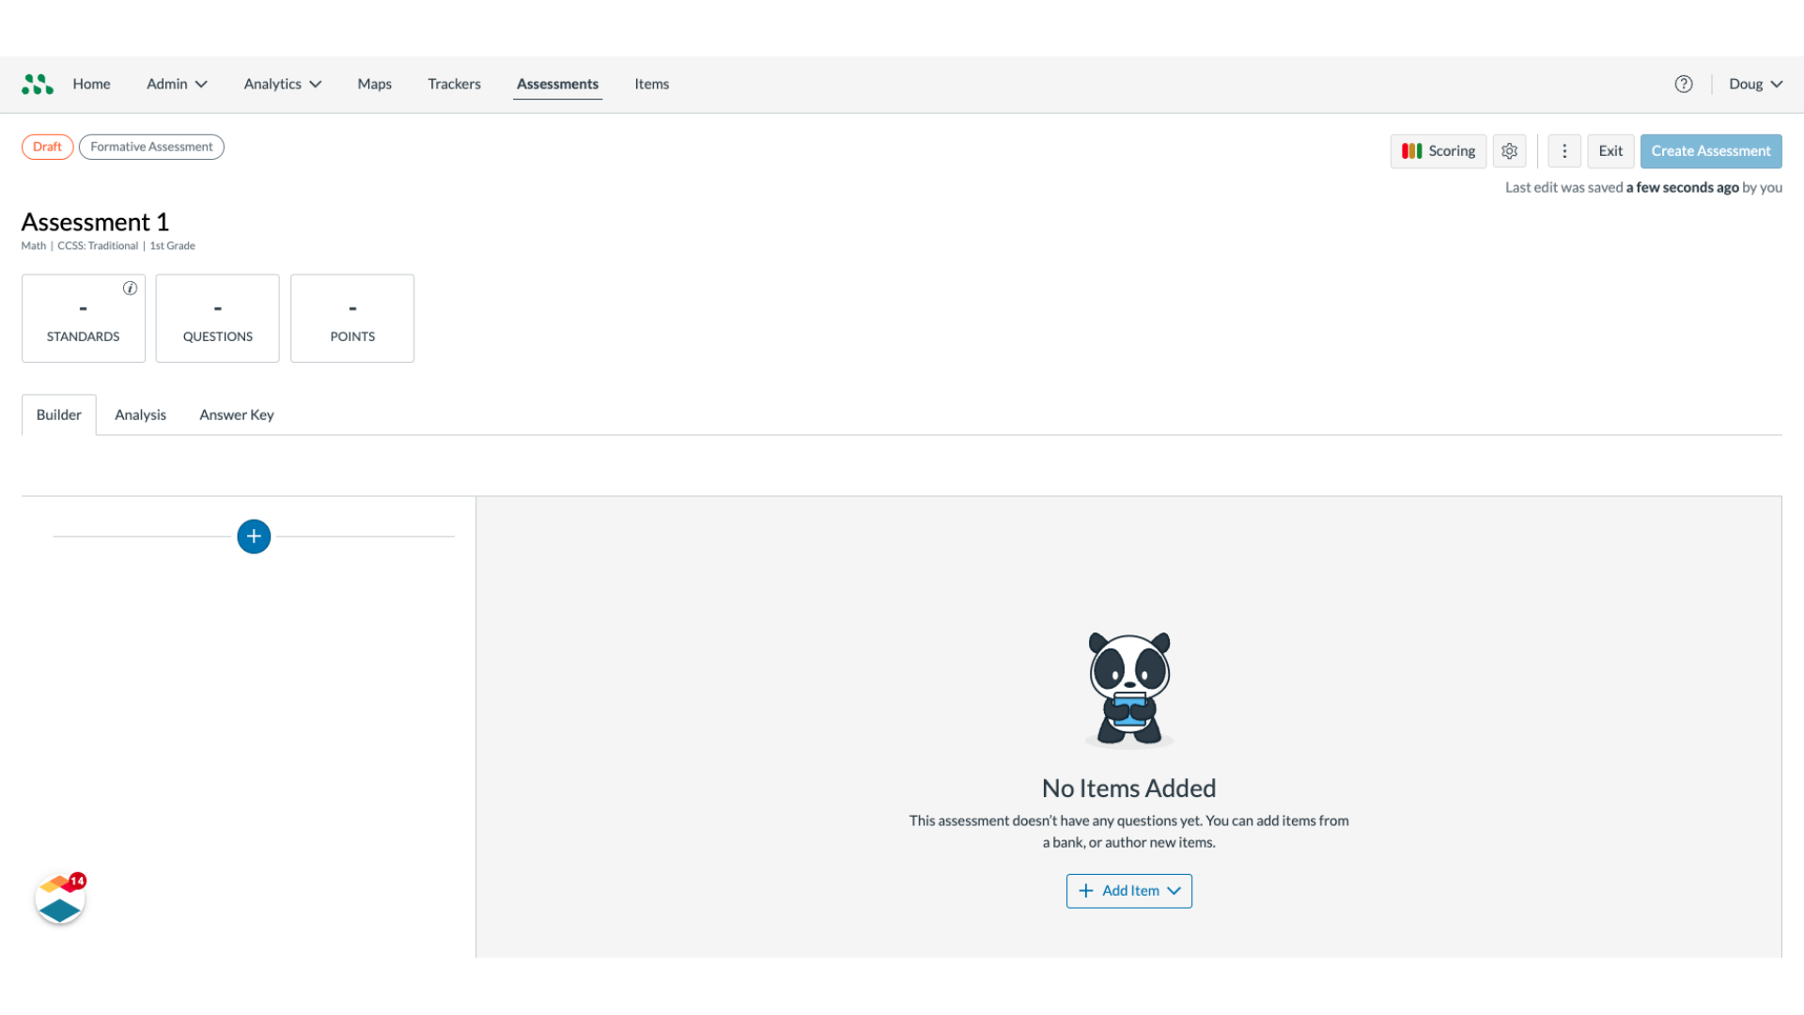Viewport: 1804px width, 1015px height.
Task: Click the blue plus button to add item
Action: click(254, 537)
